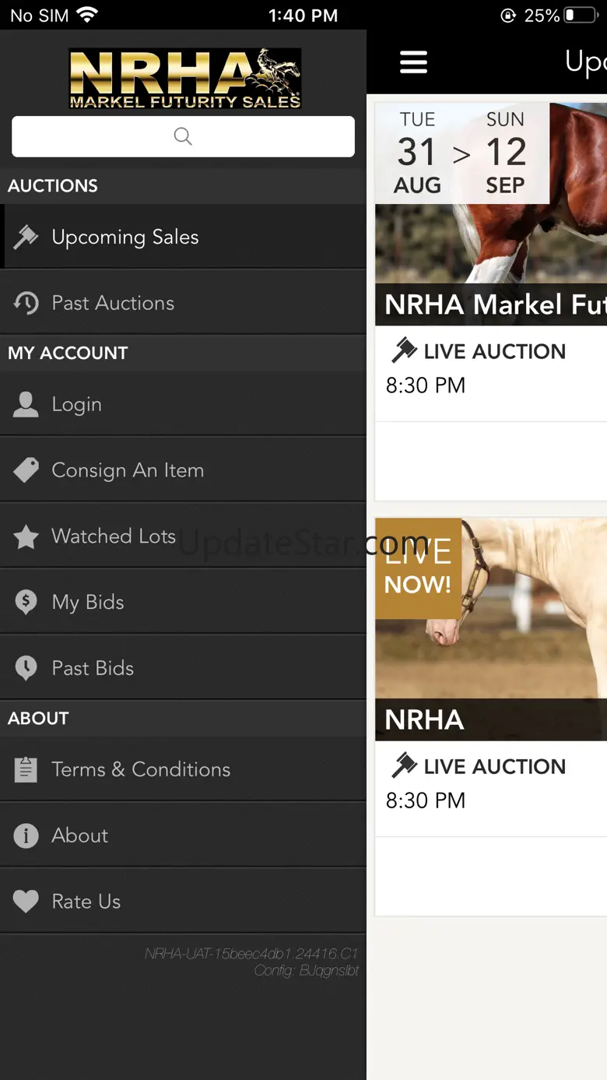Click the NRHA Markel Futurity Sales logo
Viewport: 607px width, 1080px height.
[x=184, y=78]
